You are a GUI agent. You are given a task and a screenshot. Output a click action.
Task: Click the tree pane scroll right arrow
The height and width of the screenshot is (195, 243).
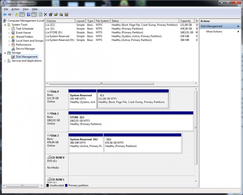coord(42,186)
